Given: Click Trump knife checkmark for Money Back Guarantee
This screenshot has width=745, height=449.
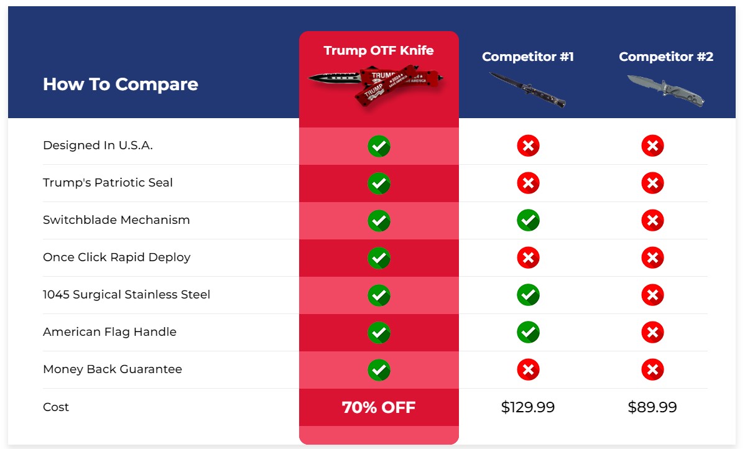Looking at the screenshot, I should pos(379,370).
